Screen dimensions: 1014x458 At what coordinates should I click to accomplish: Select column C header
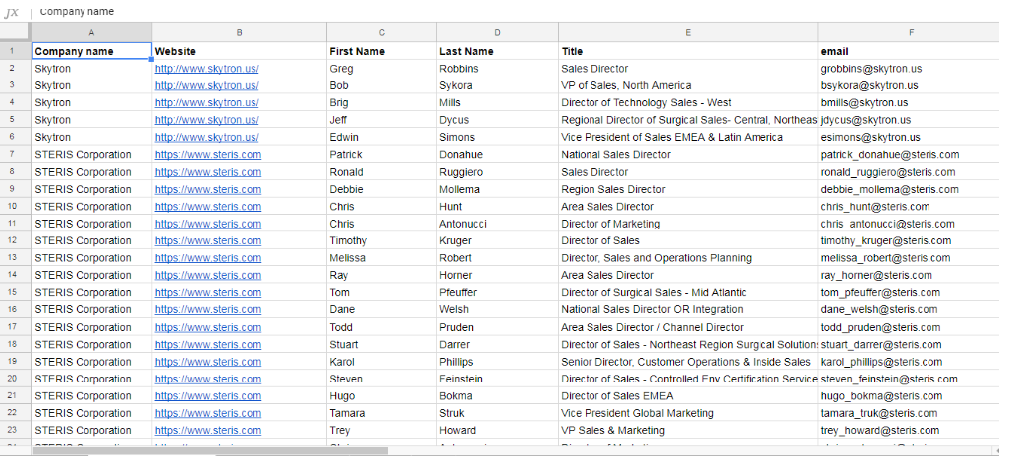(x=382, y=33)
